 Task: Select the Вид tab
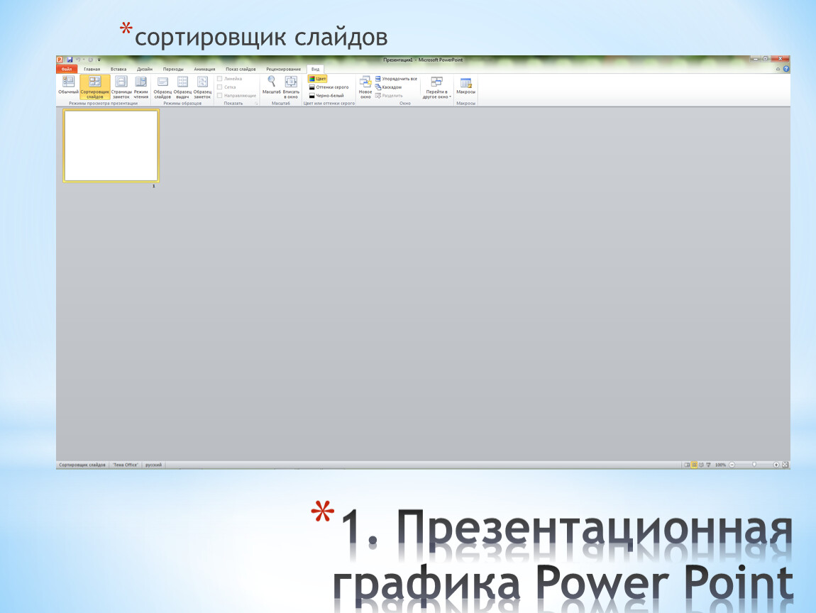click(x=315, y=69)
